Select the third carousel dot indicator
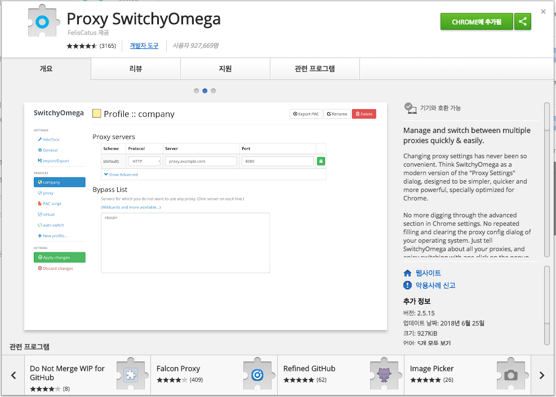 (213, 91)
